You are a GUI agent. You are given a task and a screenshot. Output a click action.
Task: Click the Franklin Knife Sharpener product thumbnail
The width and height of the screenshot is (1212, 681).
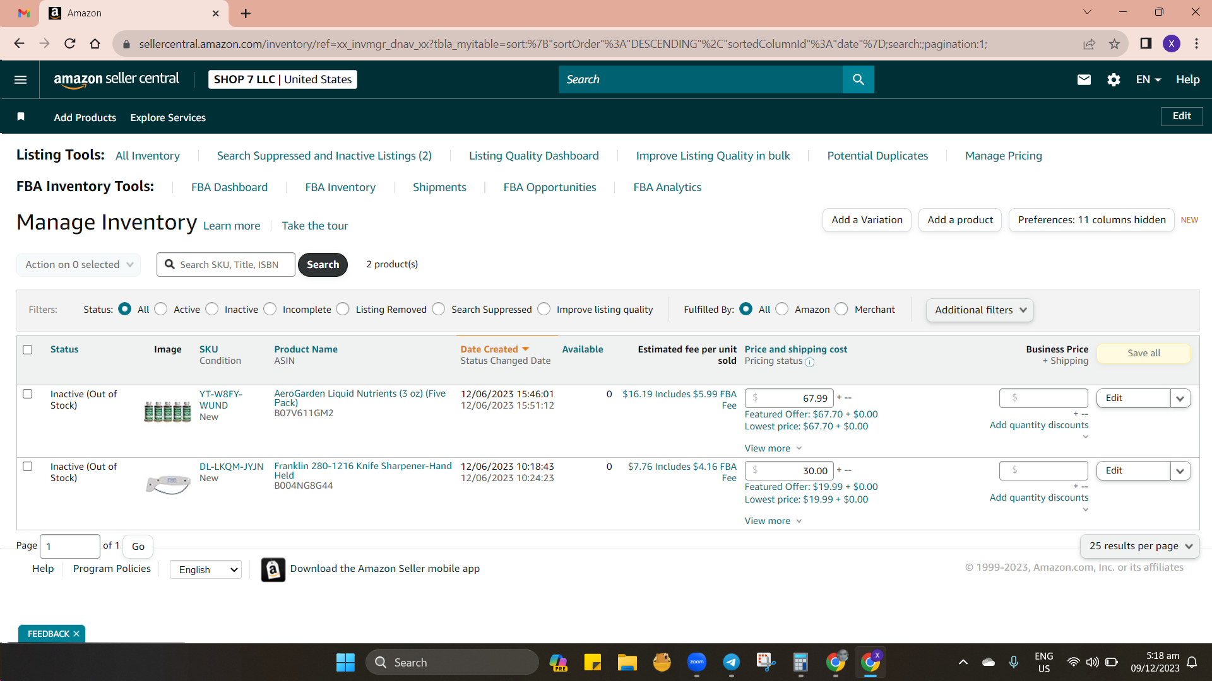[168, 484]
